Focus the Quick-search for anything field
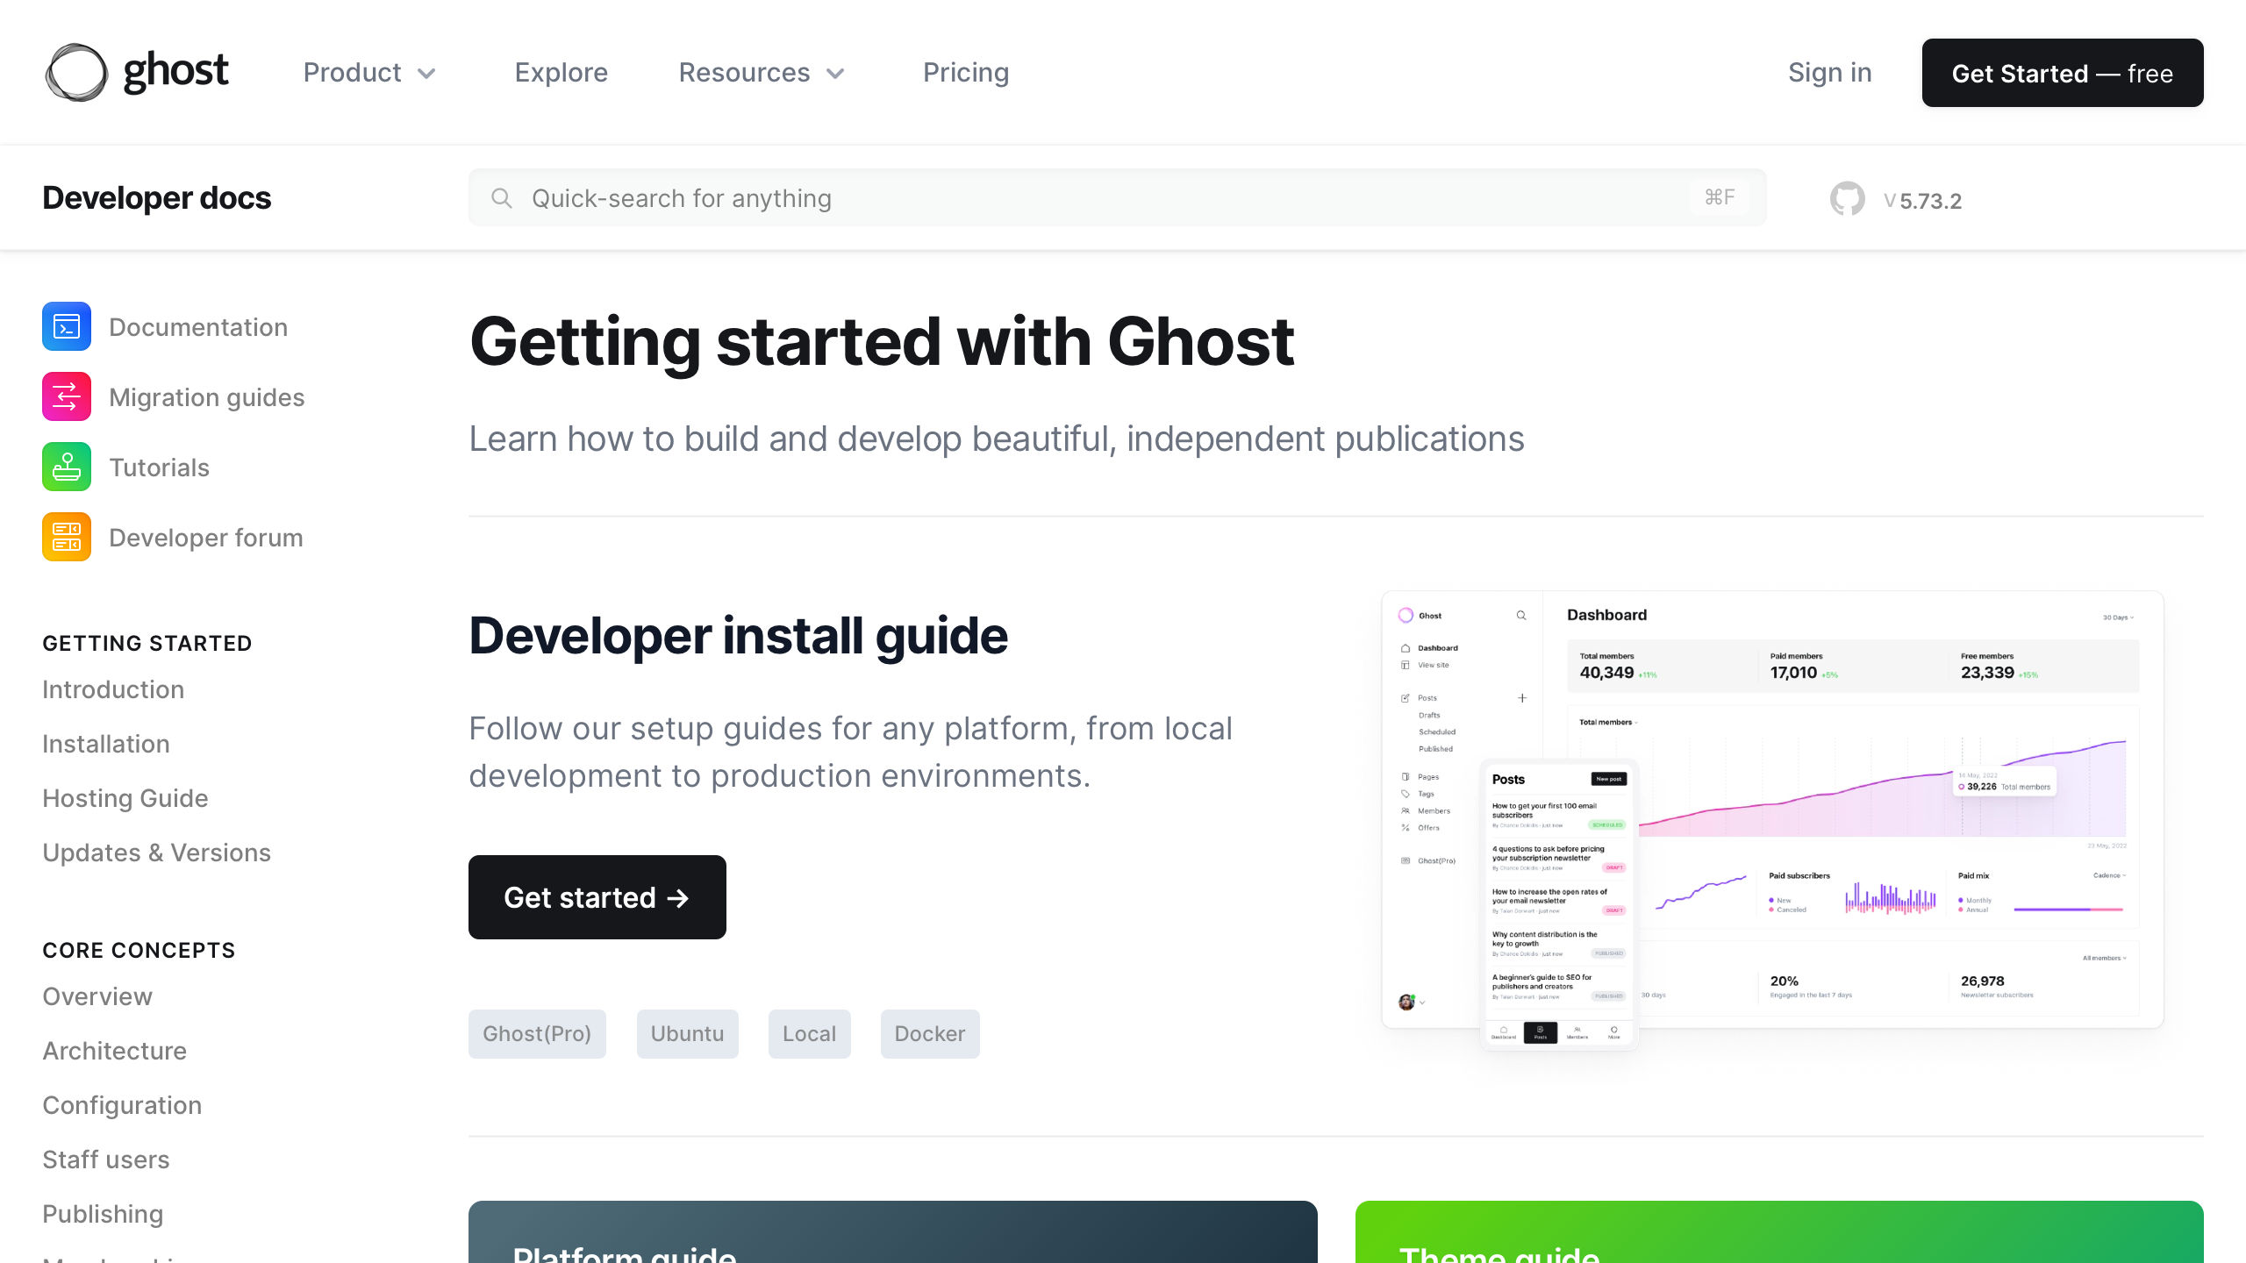 click(1117, 197)
